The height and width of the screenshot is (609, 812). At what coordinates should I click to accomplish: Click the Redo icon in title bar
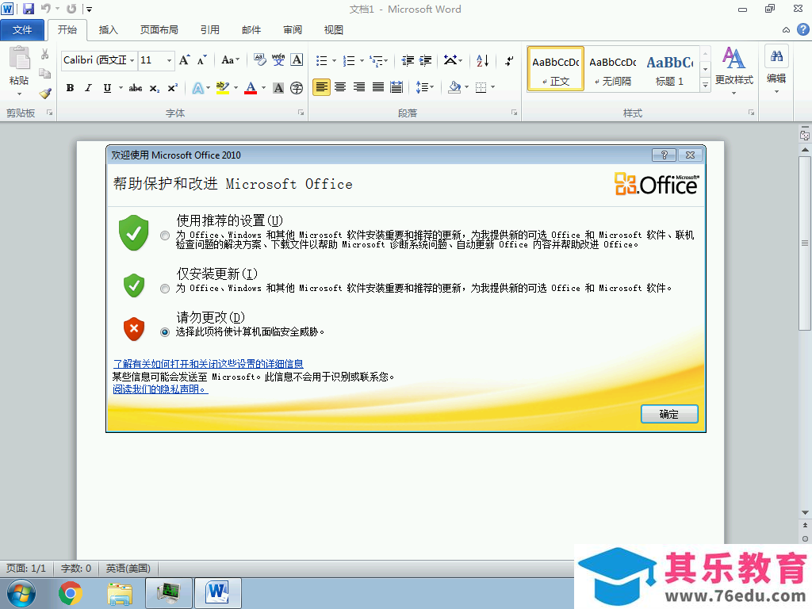71,9
